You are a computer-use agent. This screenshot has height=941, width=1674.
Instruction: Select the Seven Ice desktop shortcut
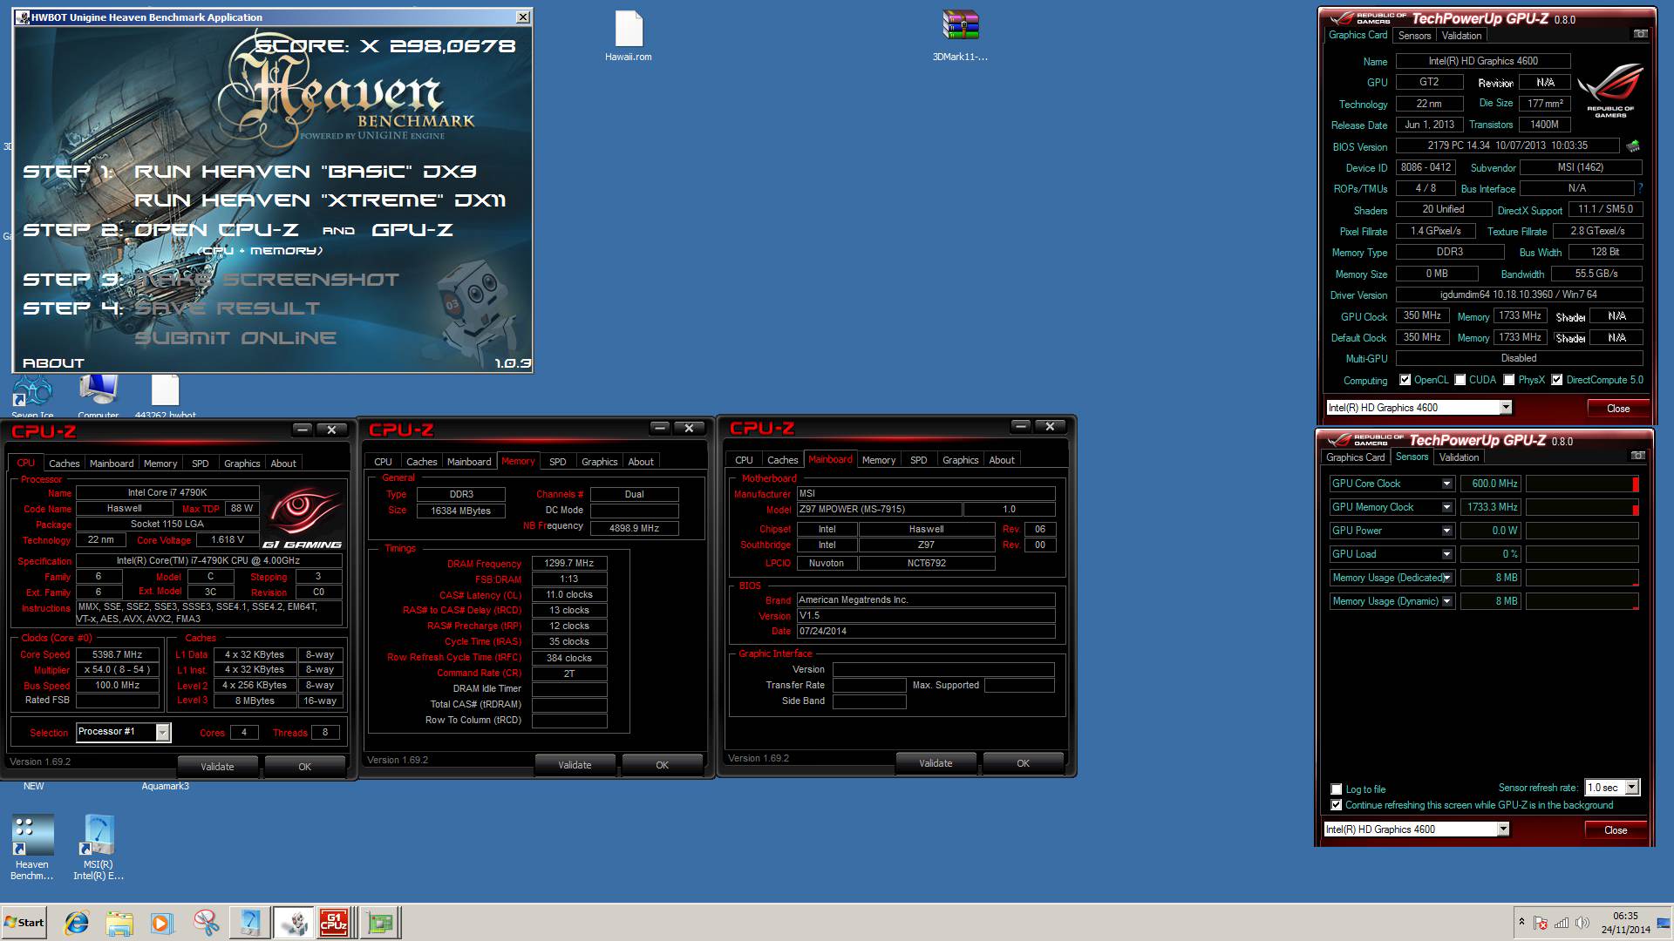point(32,397)
